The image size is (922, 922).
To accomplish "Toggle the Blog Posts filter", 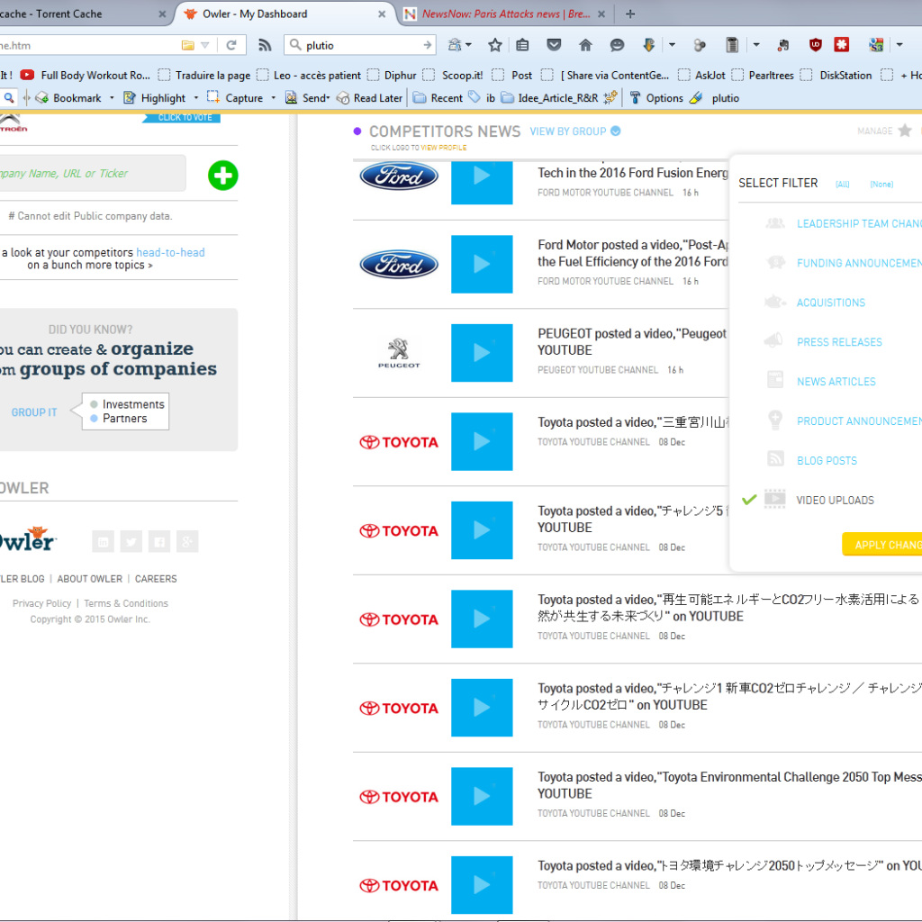I will pyautogui.click(x=827, y=460).
